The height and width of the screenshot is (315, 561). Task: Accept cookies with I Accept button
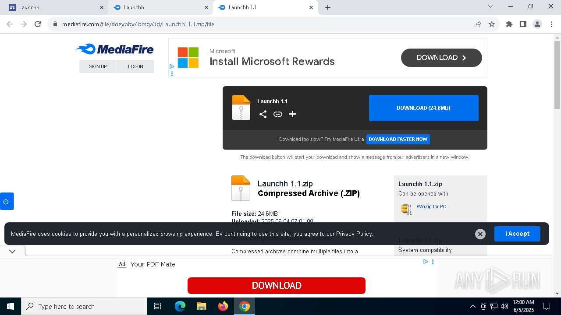coord(517,234)
